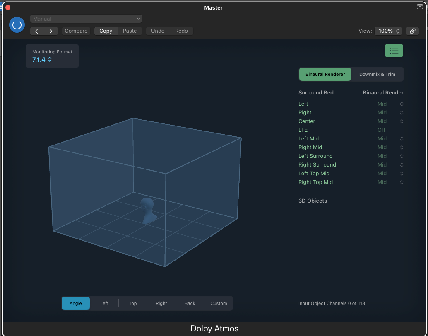Open the View 100% size dropdown

[388, 31]
